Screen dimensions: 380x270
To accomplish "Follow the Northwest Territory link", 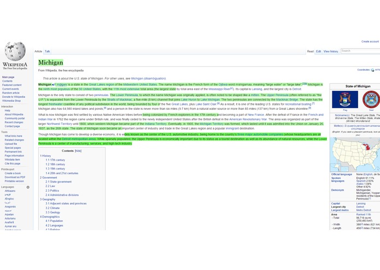I will point(60,124).
